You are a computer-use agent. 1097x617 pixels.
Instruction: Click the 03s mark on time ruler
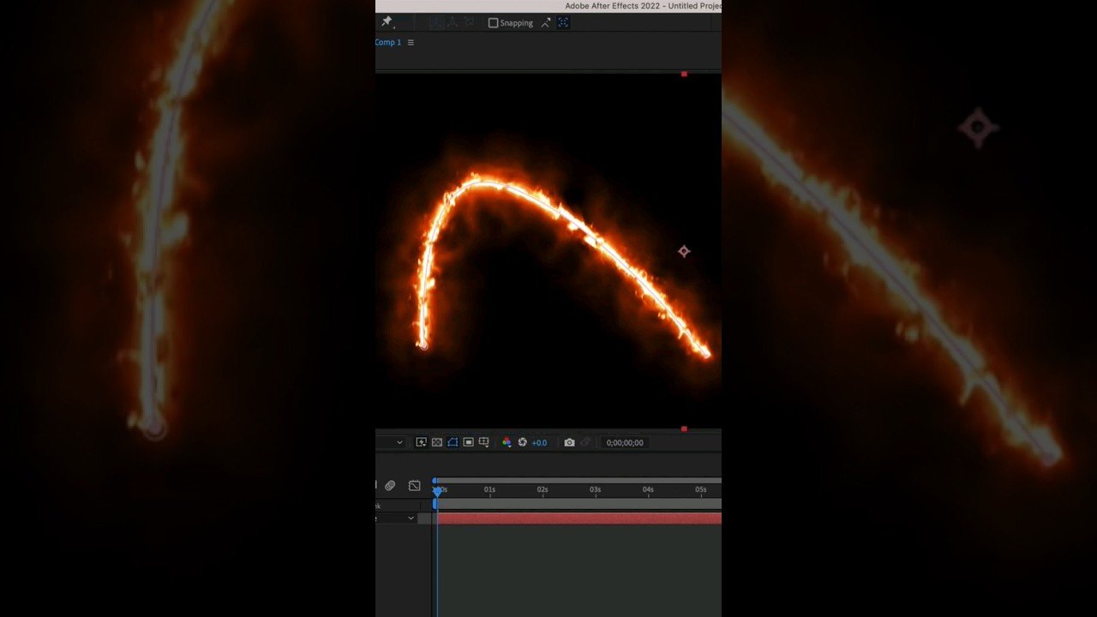point(595,490)
